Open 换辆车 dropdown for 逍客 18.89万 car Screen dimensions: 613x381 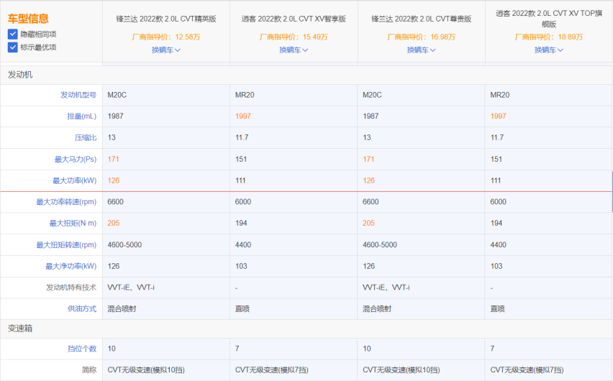tap(549, 50)
